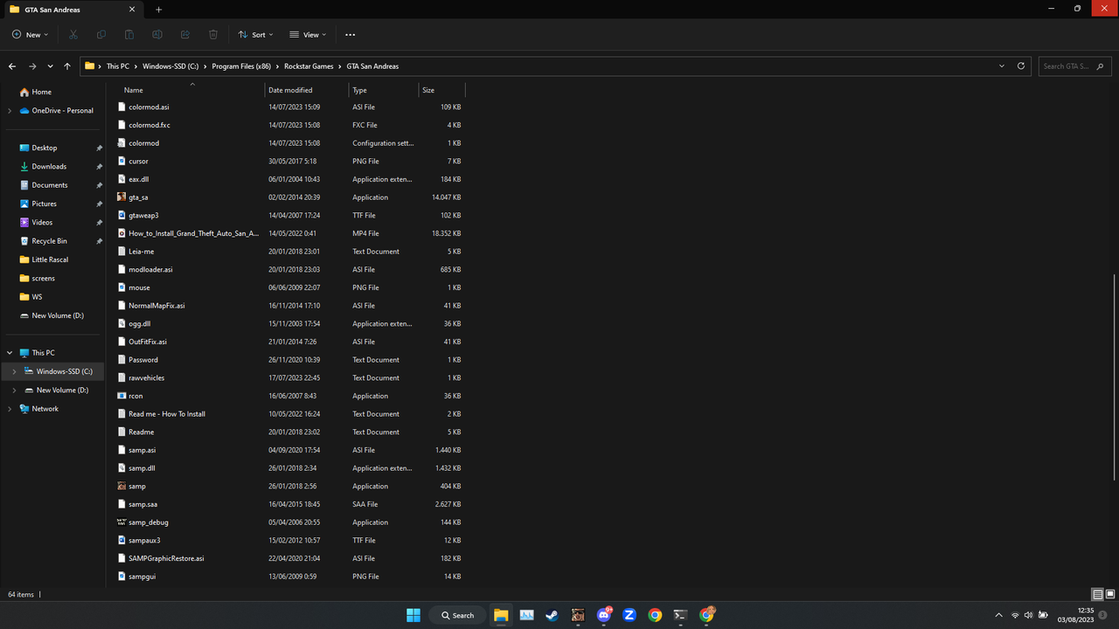Show hidden tray icons chevron
1119x629 pixels.
pyautogui.click(x=999, y=616)
